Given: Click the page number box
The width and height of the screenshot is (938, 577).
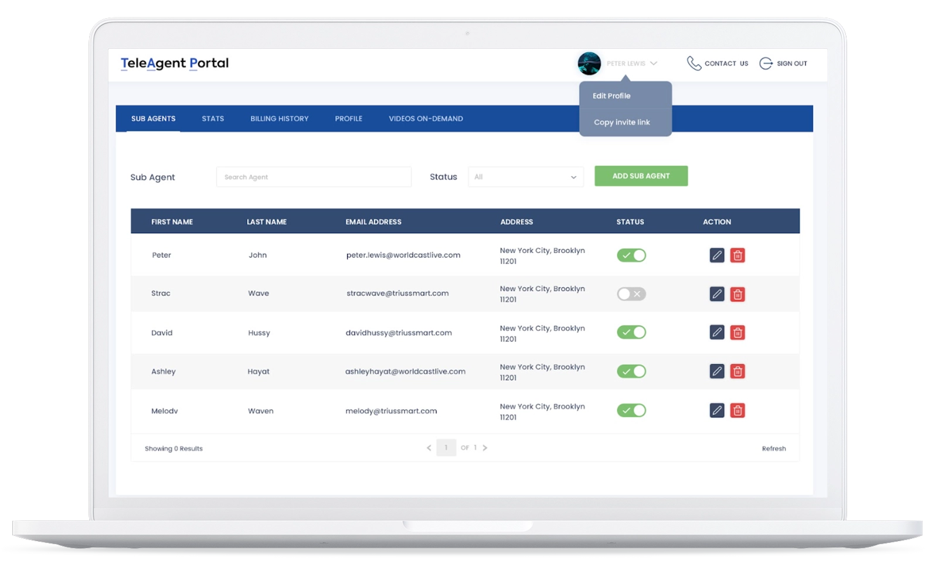Looking at the screenshot, I should coord(446,448).
